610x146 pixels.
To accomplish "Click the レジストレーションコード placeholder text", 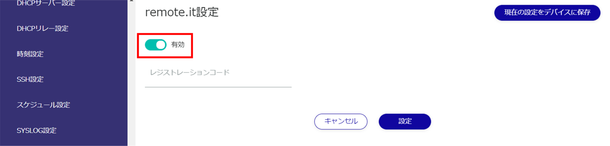I will click(190, 73).
